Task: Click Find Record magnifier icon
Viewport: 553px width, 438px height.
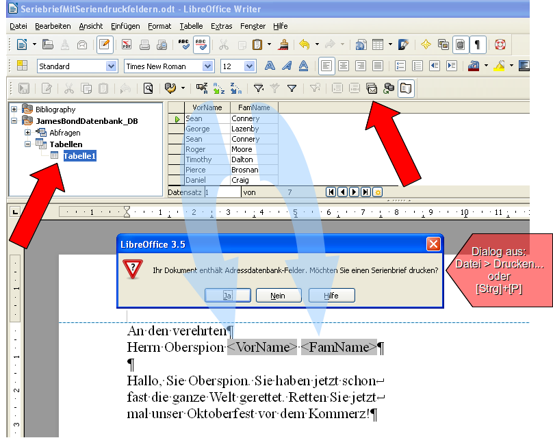Action: (149, 88)
